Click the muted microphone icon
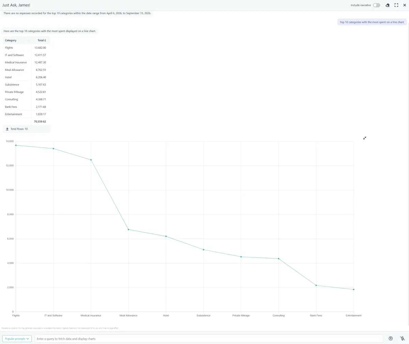 [x=402, y=339]
